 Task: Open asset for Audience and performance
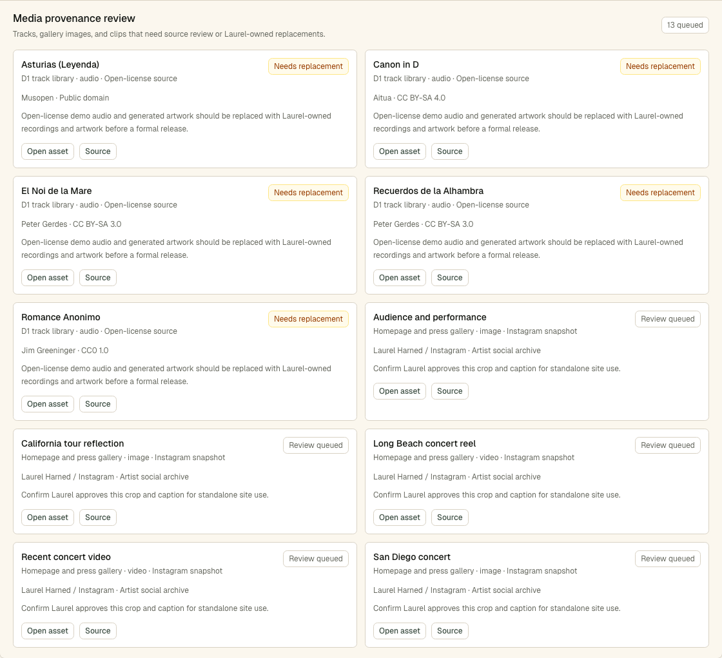pyautogui.click(x=399, y=391)
